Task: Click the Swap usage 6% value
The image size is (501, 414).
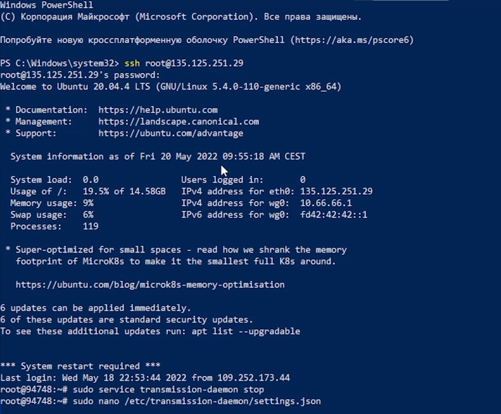Action: (88, 215)
